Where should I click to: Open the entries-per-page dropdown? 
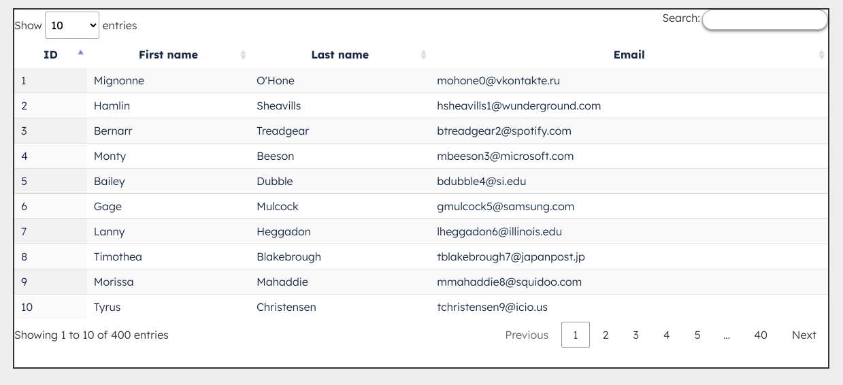[72, 25]
